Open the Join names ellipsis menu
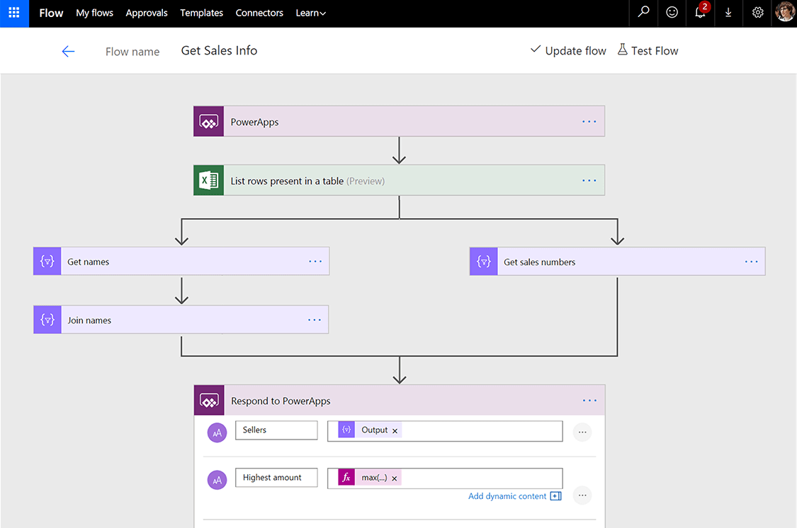 point(315,320)
